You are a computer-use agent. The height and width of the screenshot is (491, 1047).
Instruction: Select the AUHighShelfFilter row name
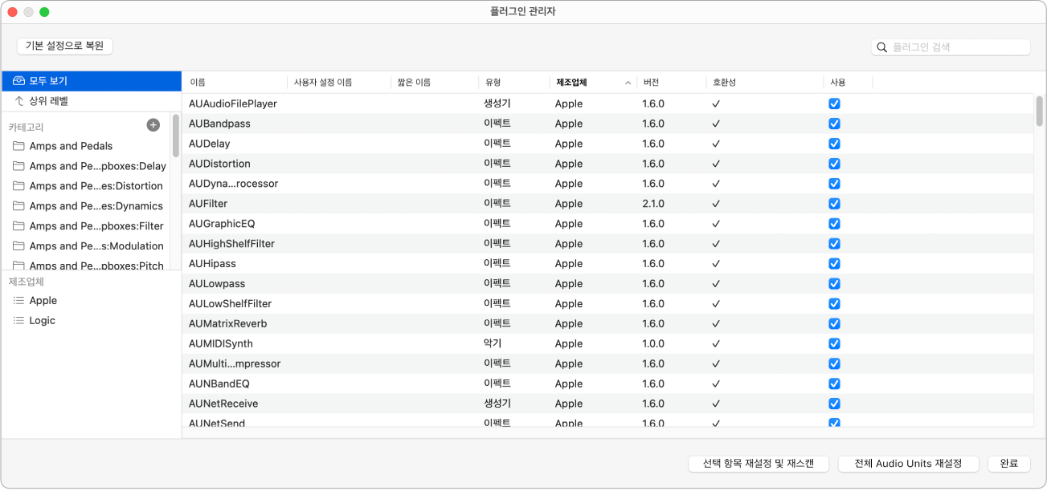click(231, 244)
